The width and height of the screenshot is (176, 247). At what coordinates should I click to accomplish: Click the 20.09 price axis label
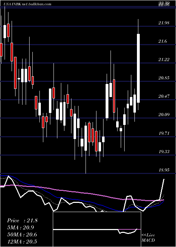(x=164, y=114)
